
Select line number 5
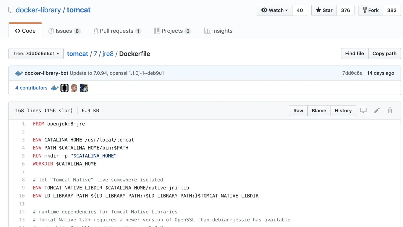pos(23,156)
